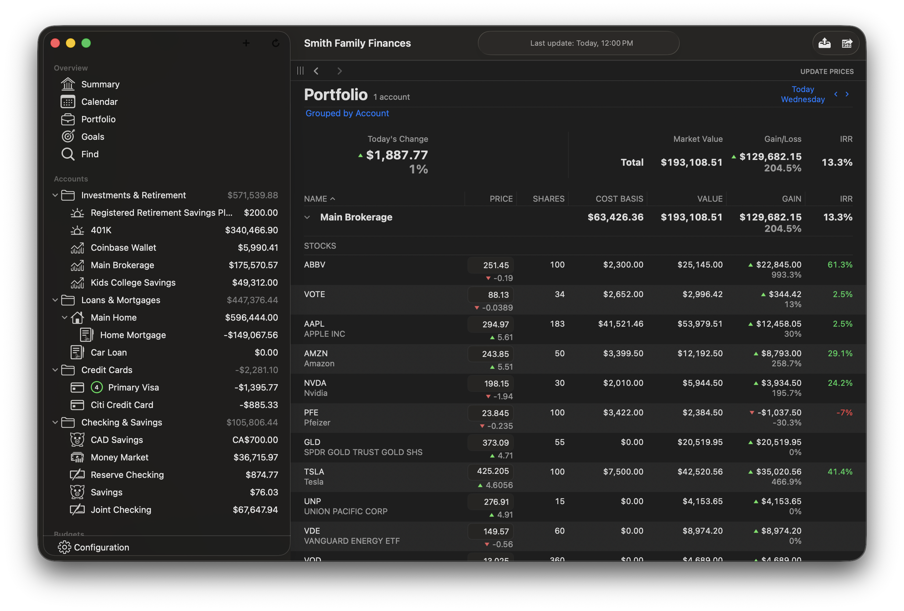Click the add account plus icon
This screenshot has width=904, height=611.
(x=246, y=43)
